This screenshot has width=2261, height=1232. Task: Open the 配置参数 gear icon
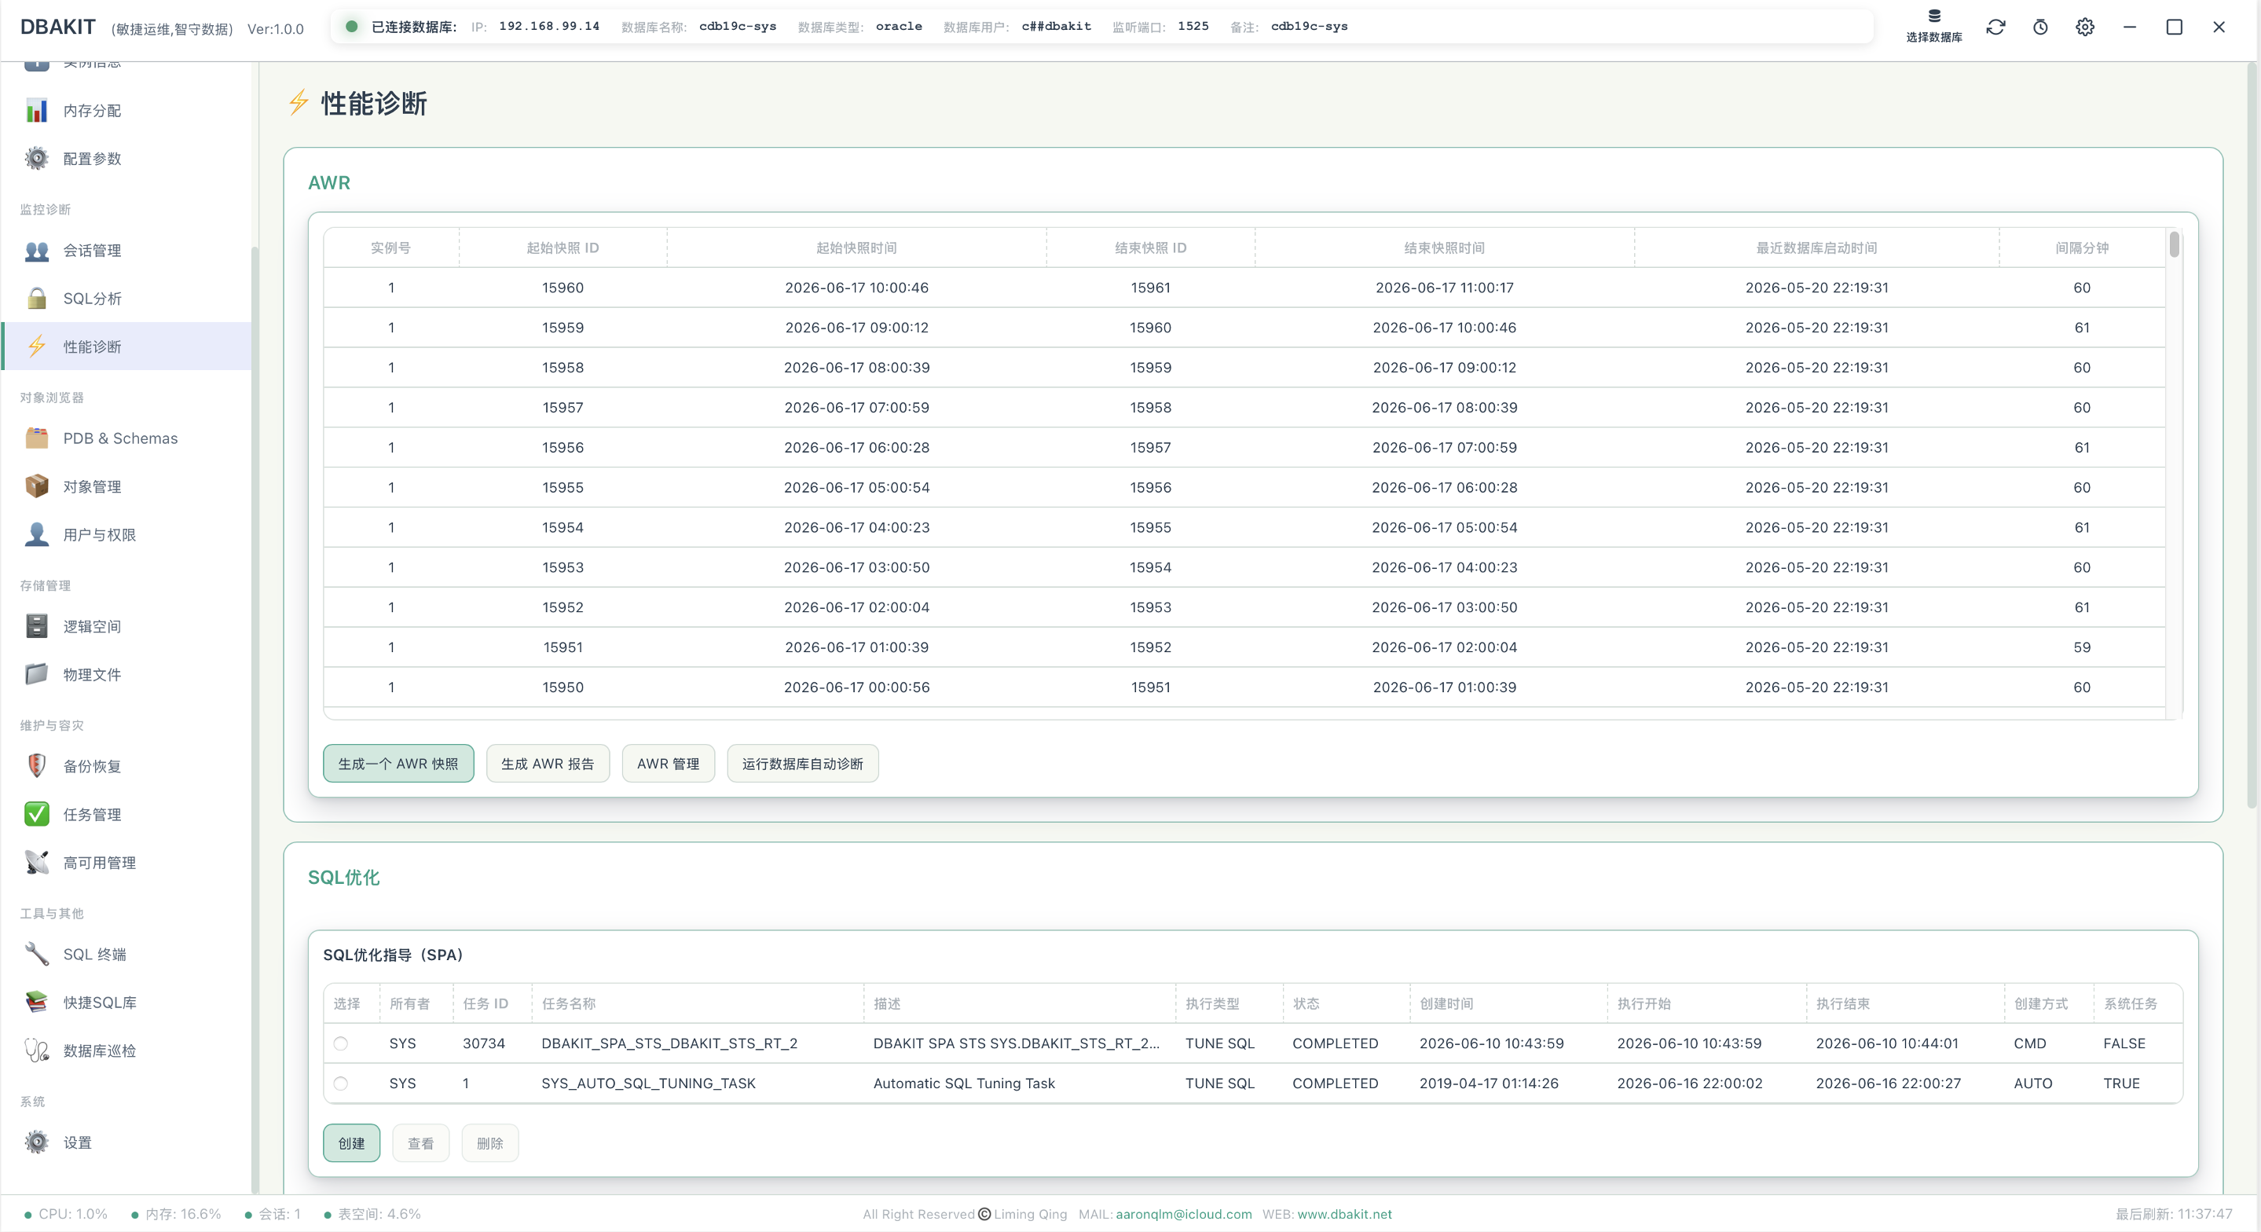click(x=37, y=159)
